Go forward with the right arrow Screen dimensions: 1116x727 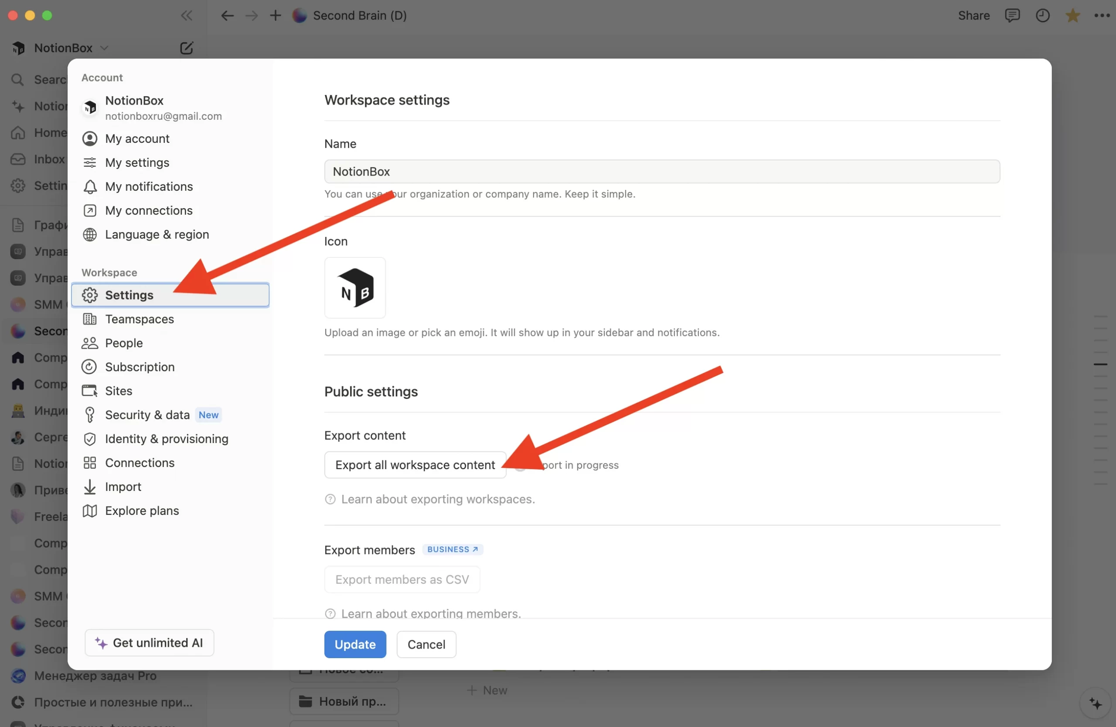252,15
